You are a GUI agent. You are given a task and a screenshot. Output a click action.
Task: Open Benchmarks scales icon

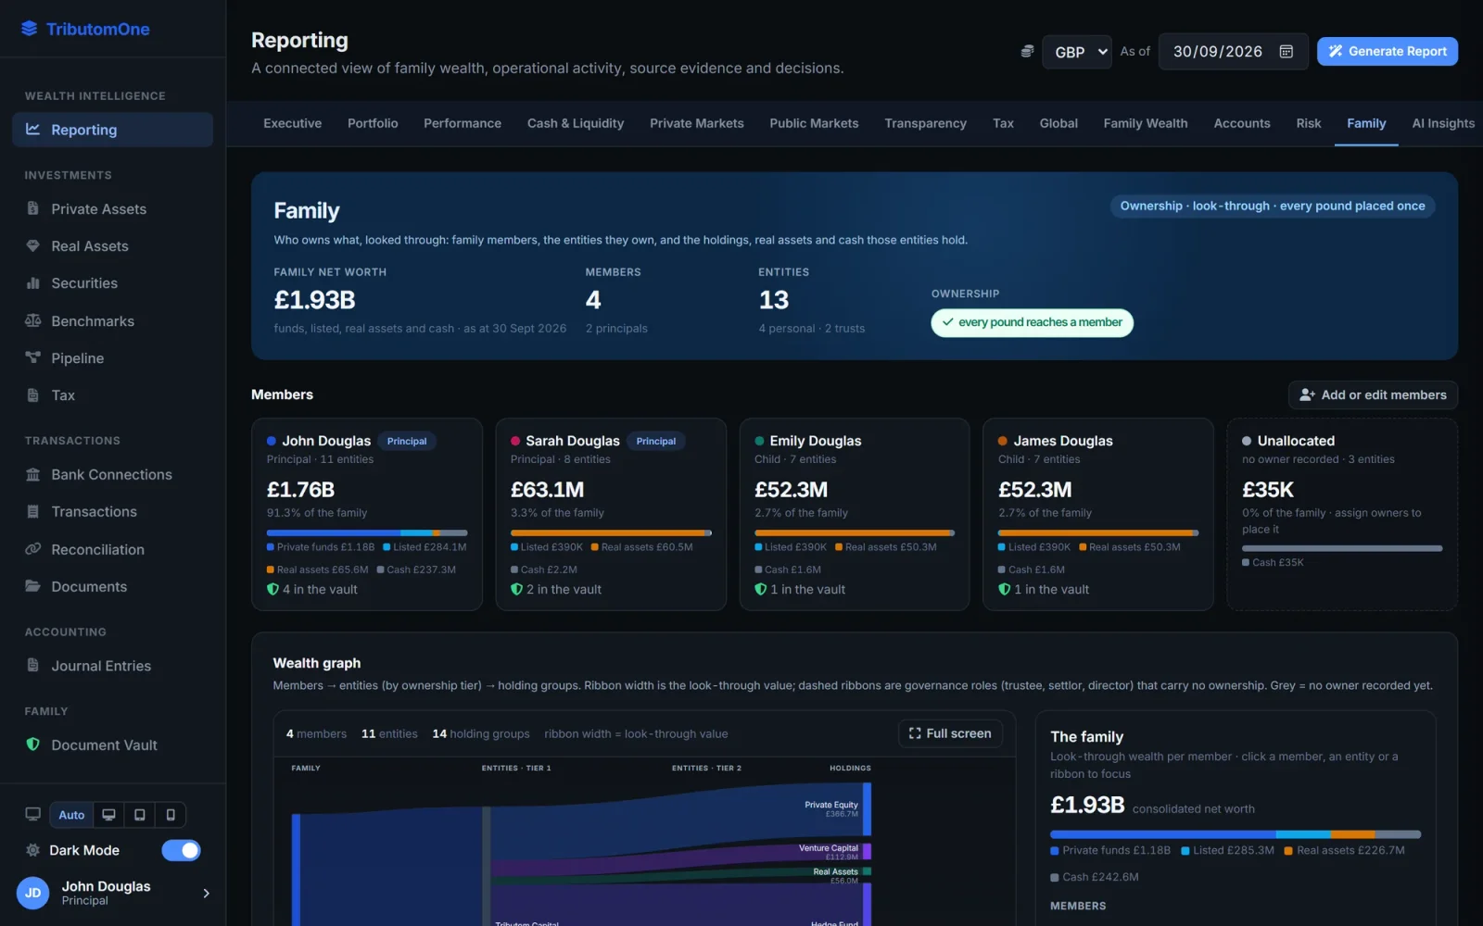coord(33,320)
